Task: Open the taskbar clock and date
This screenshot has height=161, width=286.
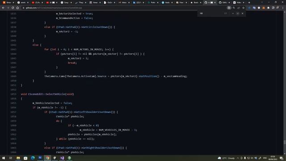Action: click(x=273, y=158)
